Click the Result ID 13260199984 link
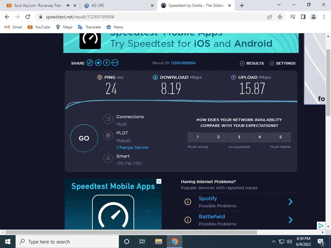The height and width of the screenshot is (248, 331). coord(183,63)
